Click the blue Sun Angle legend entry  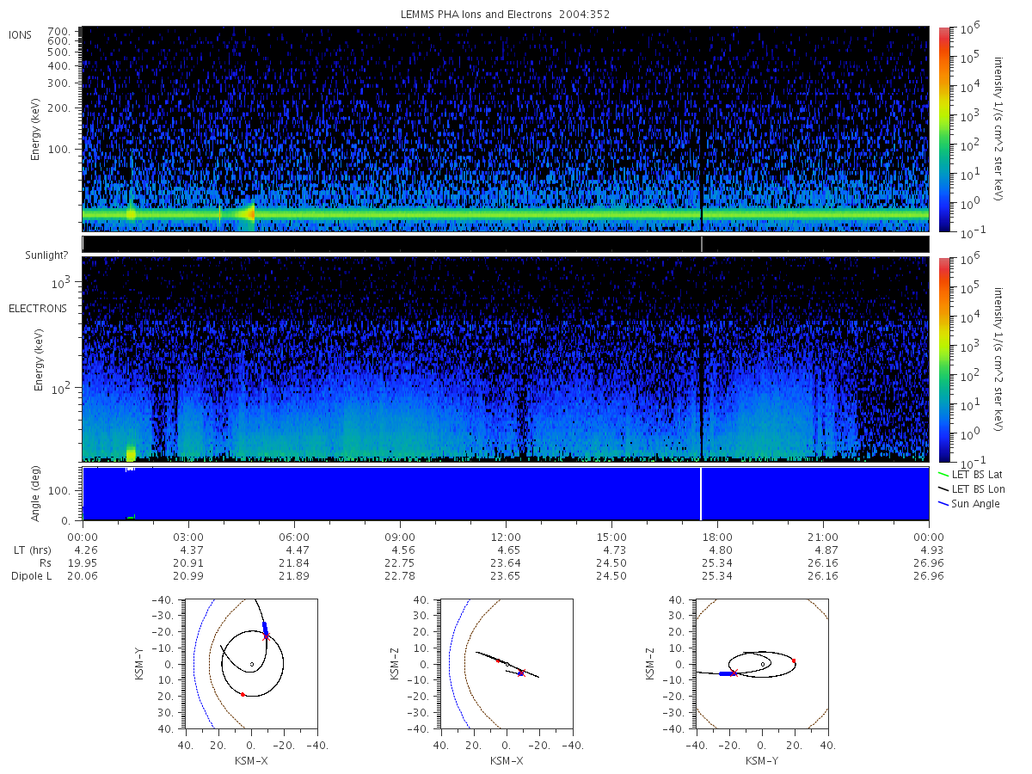[969, 503]
